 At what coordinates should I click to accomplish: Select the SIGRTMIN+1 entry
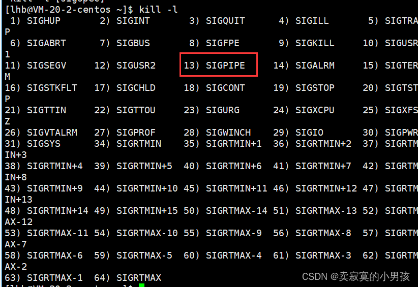[234, 144]
